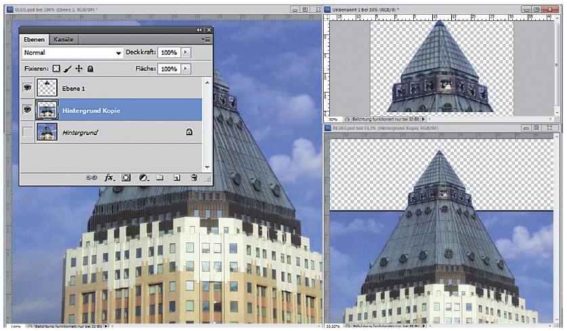The height and width of the screenshot is (331, 567).
Task: Switch to the Ebenen tab
Action: 35,39
